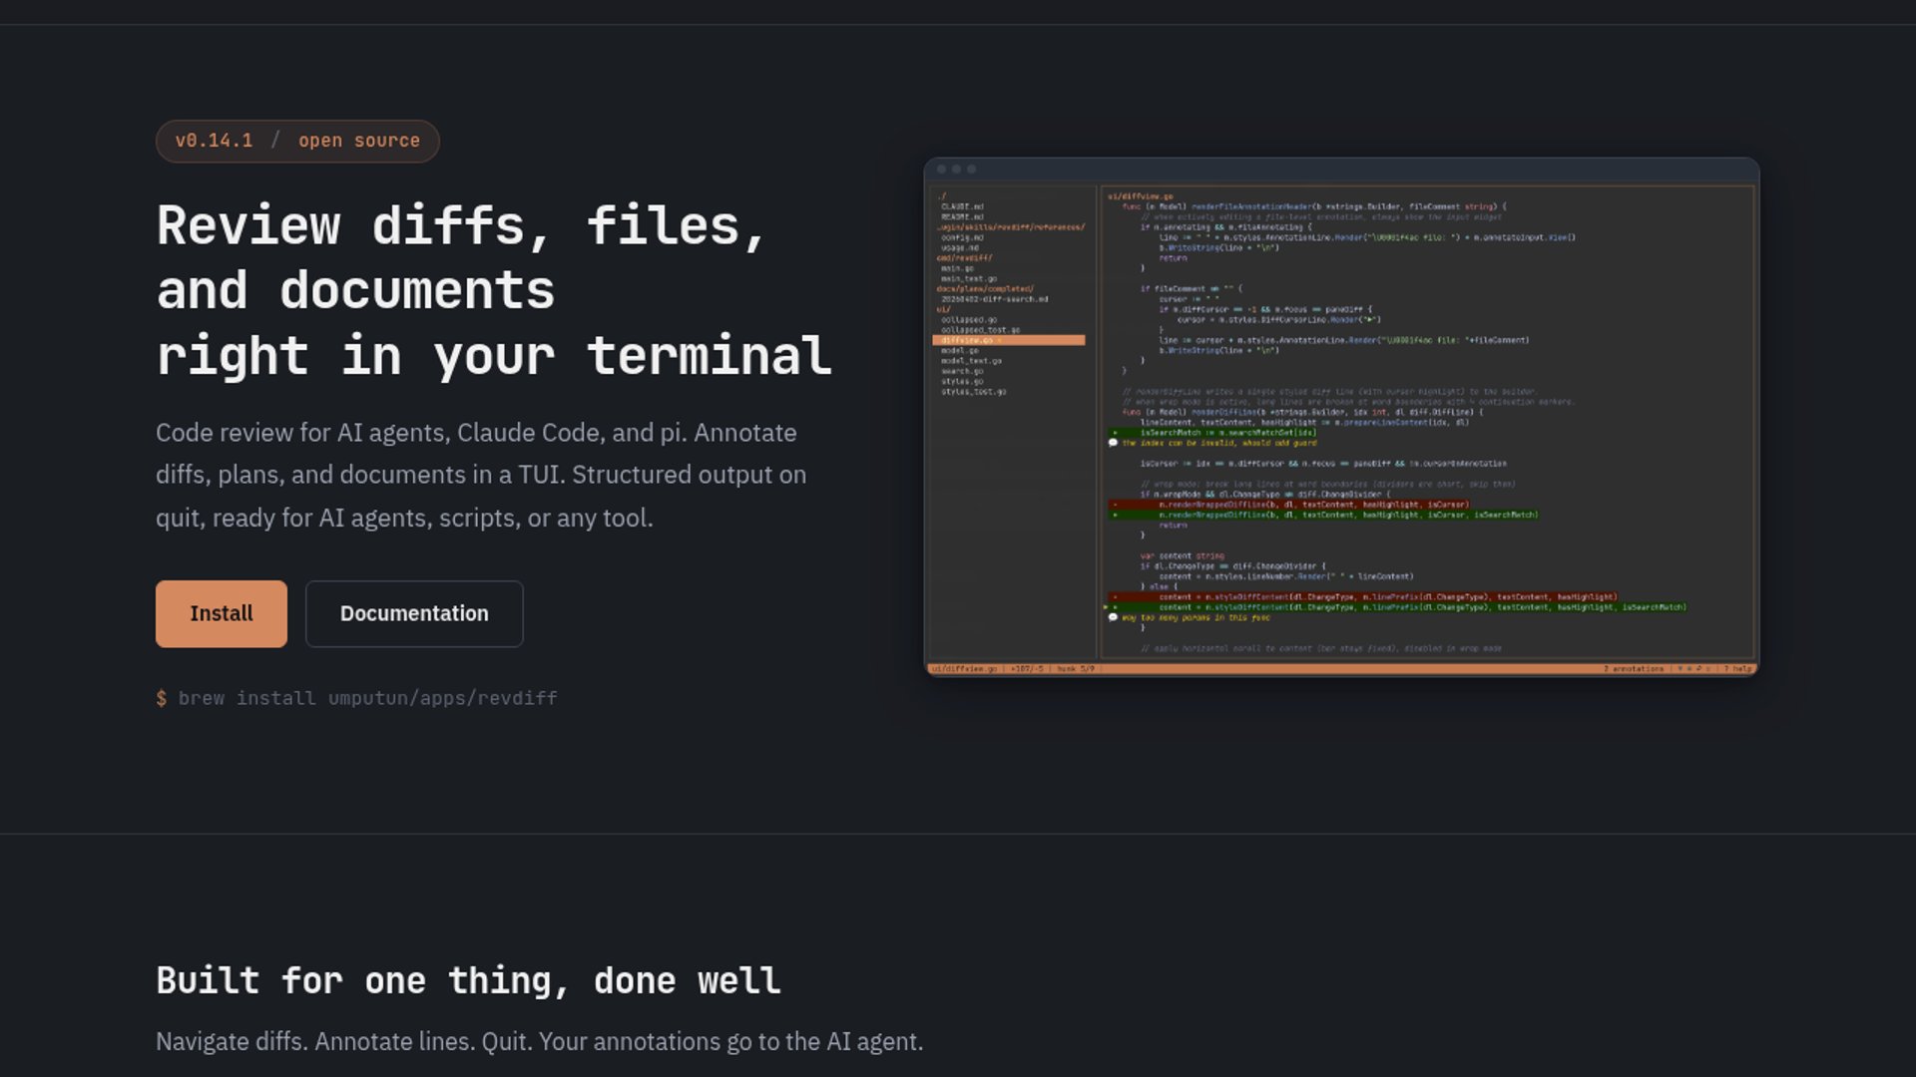Click the 'hunk 5/9' status bar segment
Screen dimensions: 1916x1077
[1076, 669]
